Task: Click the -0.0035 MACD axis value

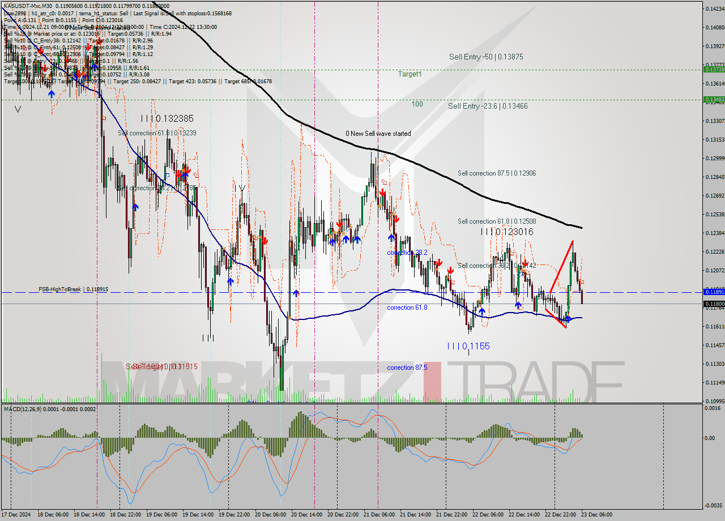Action: tap(714, 506)
